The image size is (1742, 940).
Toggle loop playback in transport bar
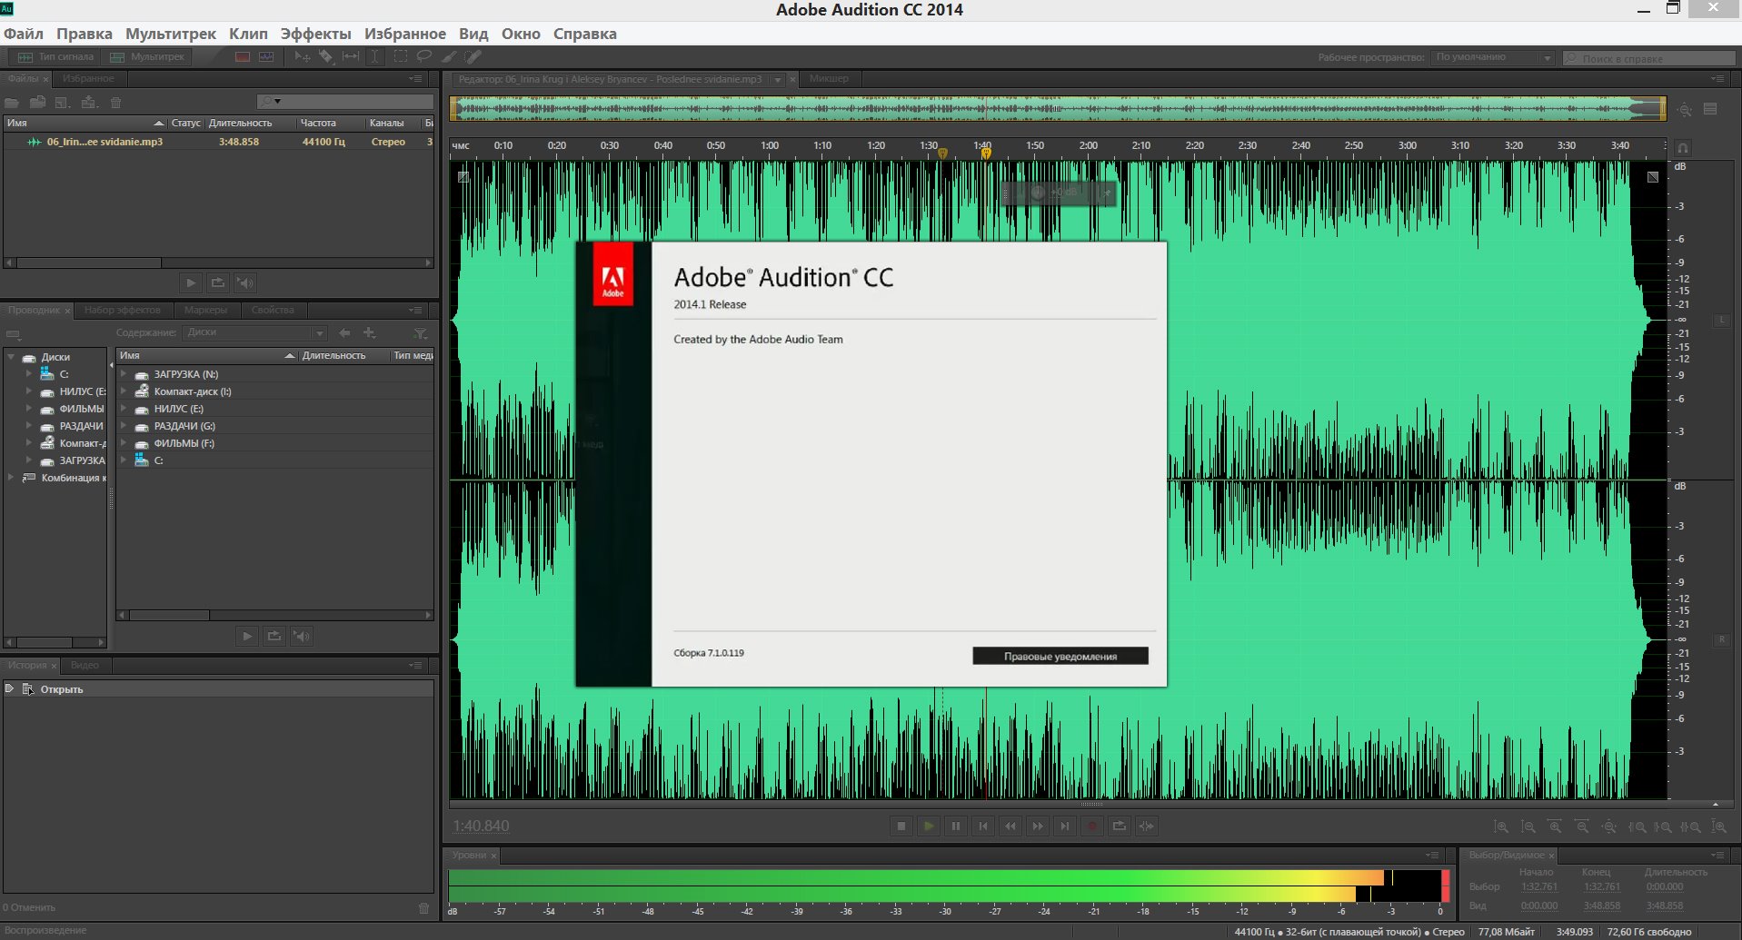tap(1120, 826)
